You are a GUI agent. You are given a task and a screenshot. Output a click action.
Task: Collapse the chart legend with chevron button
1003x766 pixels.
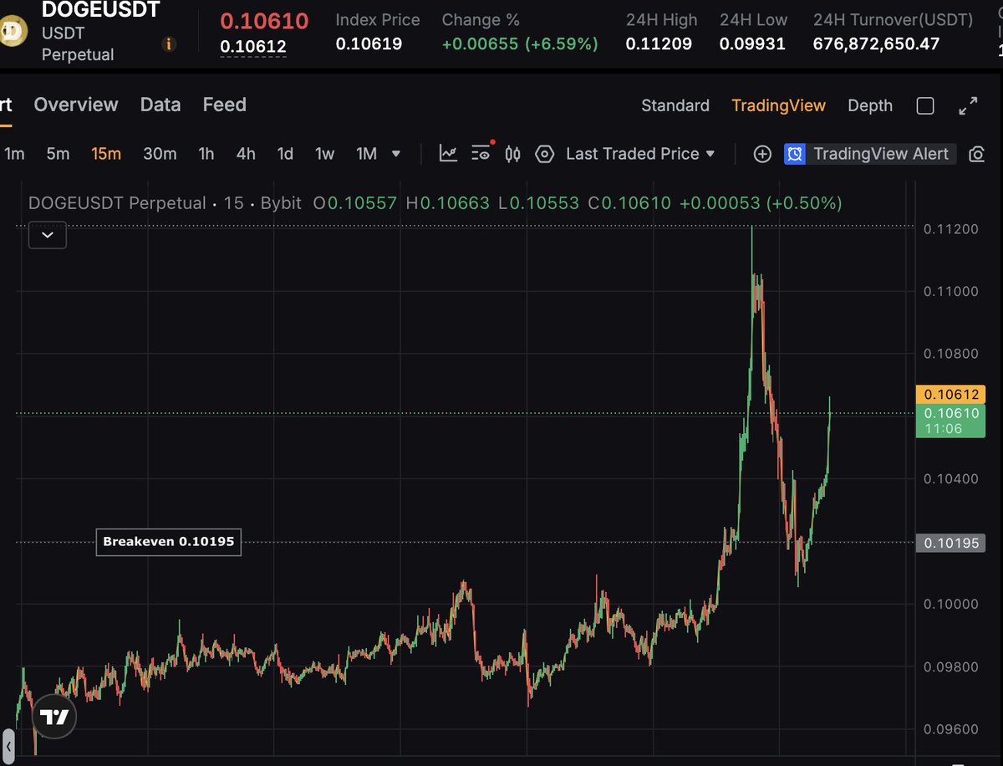48,235
